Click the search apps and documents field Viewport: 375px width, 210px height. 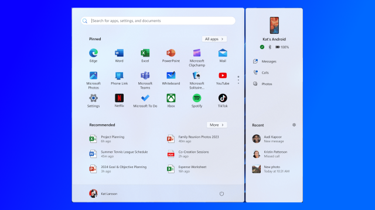coord(158,21)
